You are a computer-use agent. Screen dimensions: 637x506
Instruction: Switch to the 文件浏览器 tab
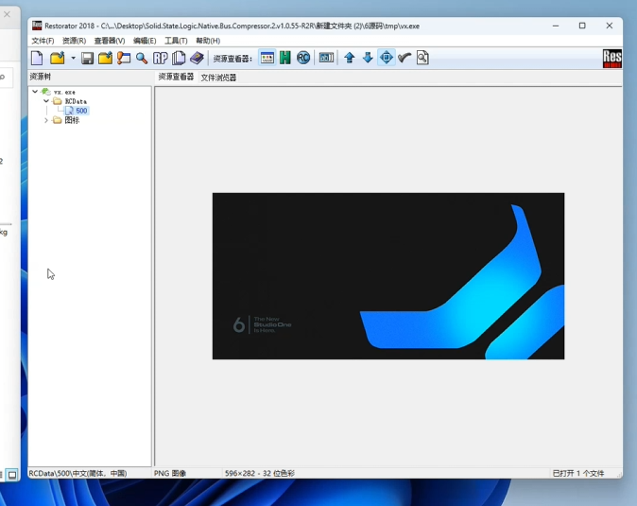point(218,78)
